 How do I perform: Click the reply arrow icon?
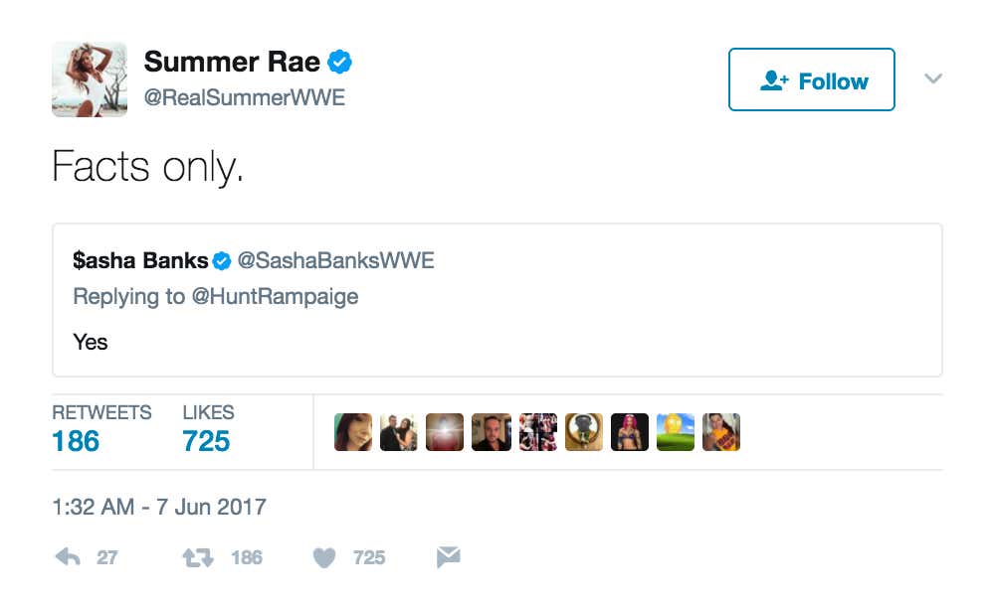point(68,557)
